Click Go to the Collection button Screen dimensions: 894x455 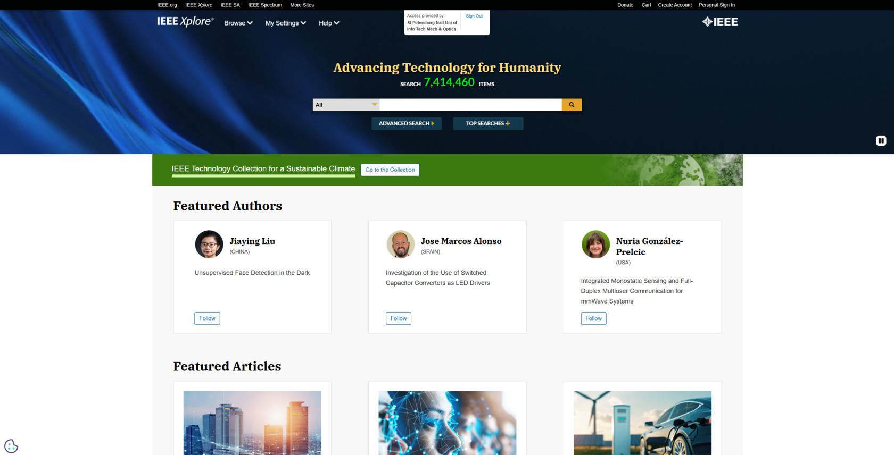390,170
